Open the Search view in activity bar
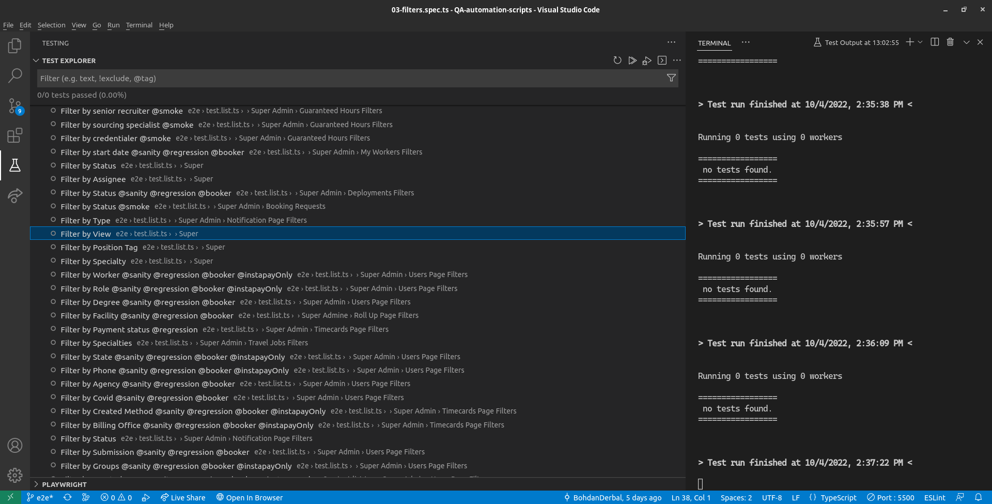Viewport: 992px width, 504px height. click(x=15, y=75)
